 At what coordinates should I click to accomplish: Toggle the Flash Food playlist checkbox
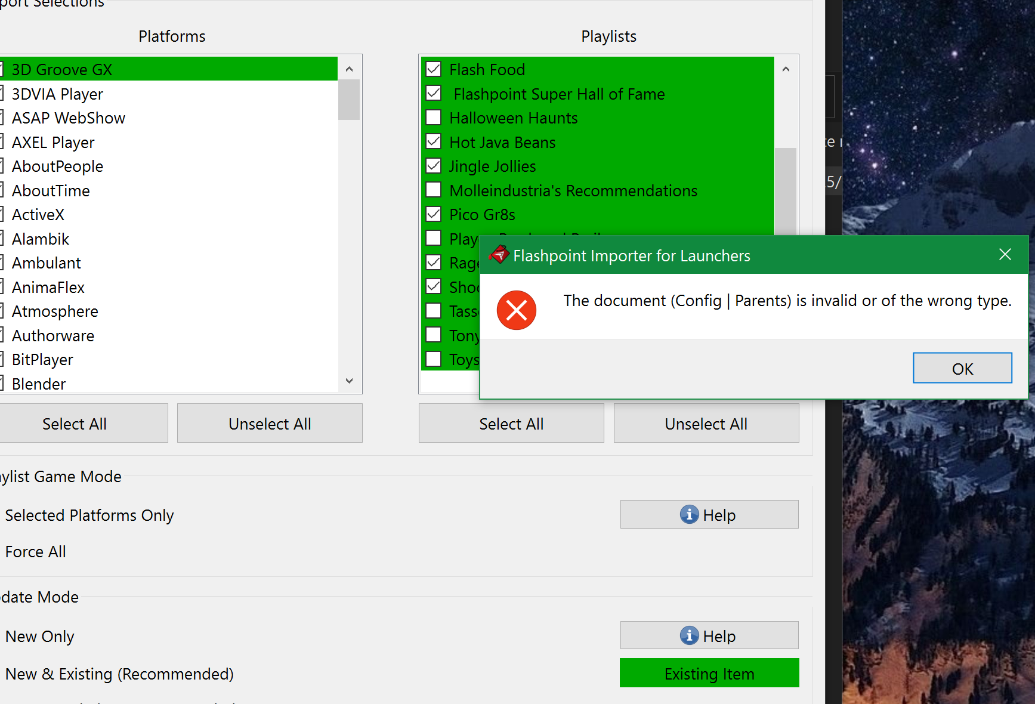434,69
